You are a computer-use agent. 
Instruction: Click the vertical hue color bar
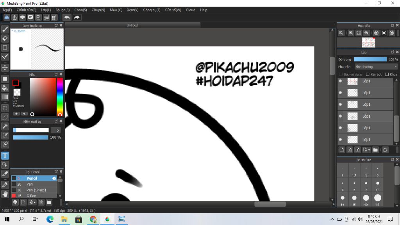[x=60, y=97]
